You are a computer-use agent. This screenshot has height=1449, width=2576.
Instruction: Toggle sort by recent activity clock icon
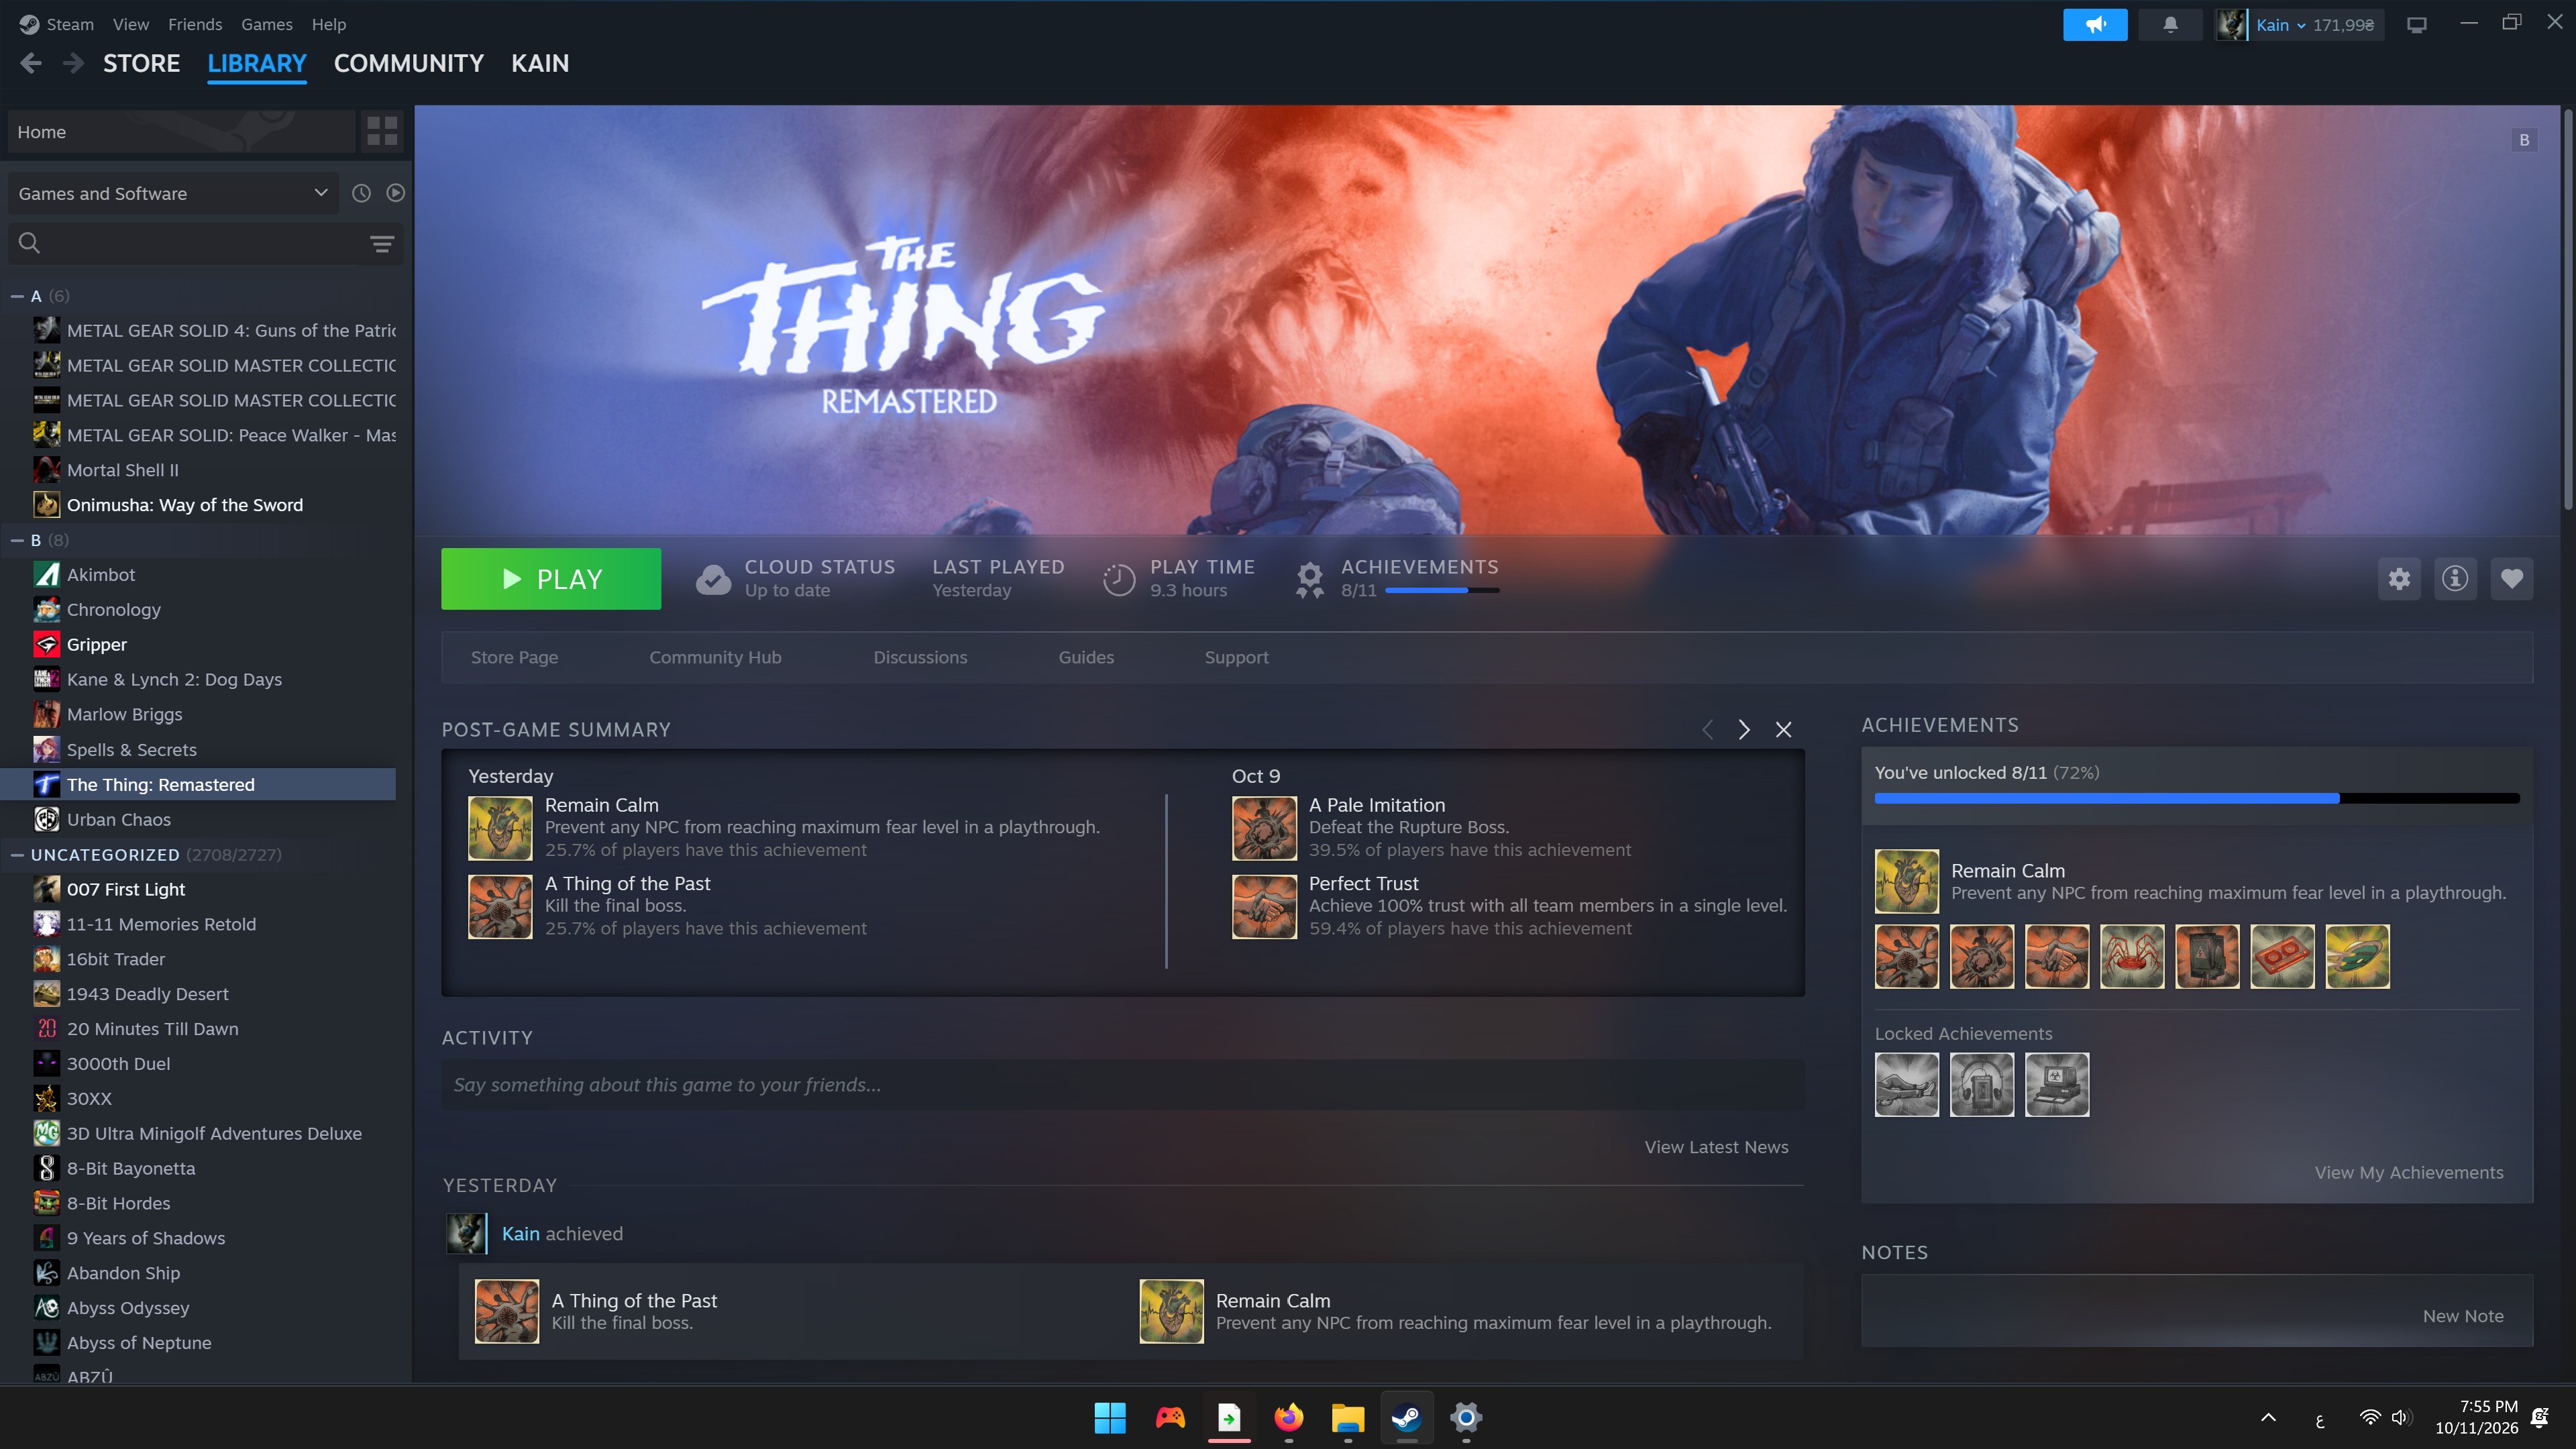[x=361, y=193]
